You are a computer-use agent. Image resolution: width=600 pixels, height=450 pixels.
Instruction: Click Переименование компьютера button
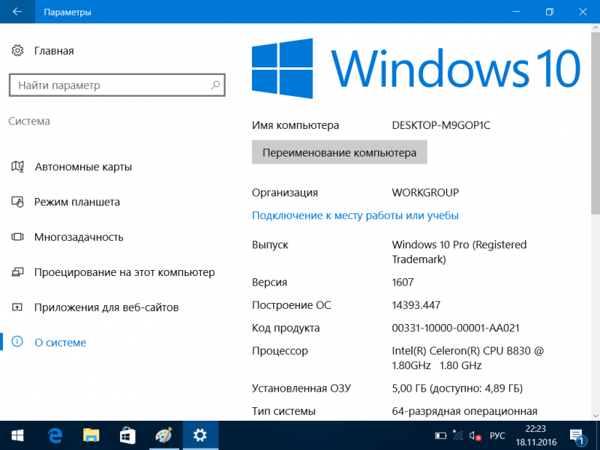340,152
